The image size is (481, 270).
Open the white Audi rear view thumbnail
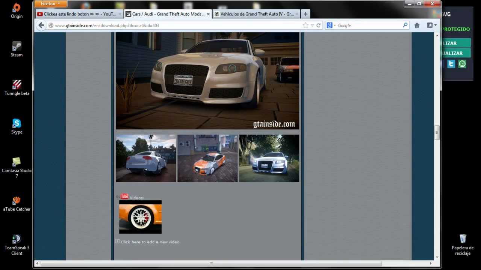click(146, 158)
